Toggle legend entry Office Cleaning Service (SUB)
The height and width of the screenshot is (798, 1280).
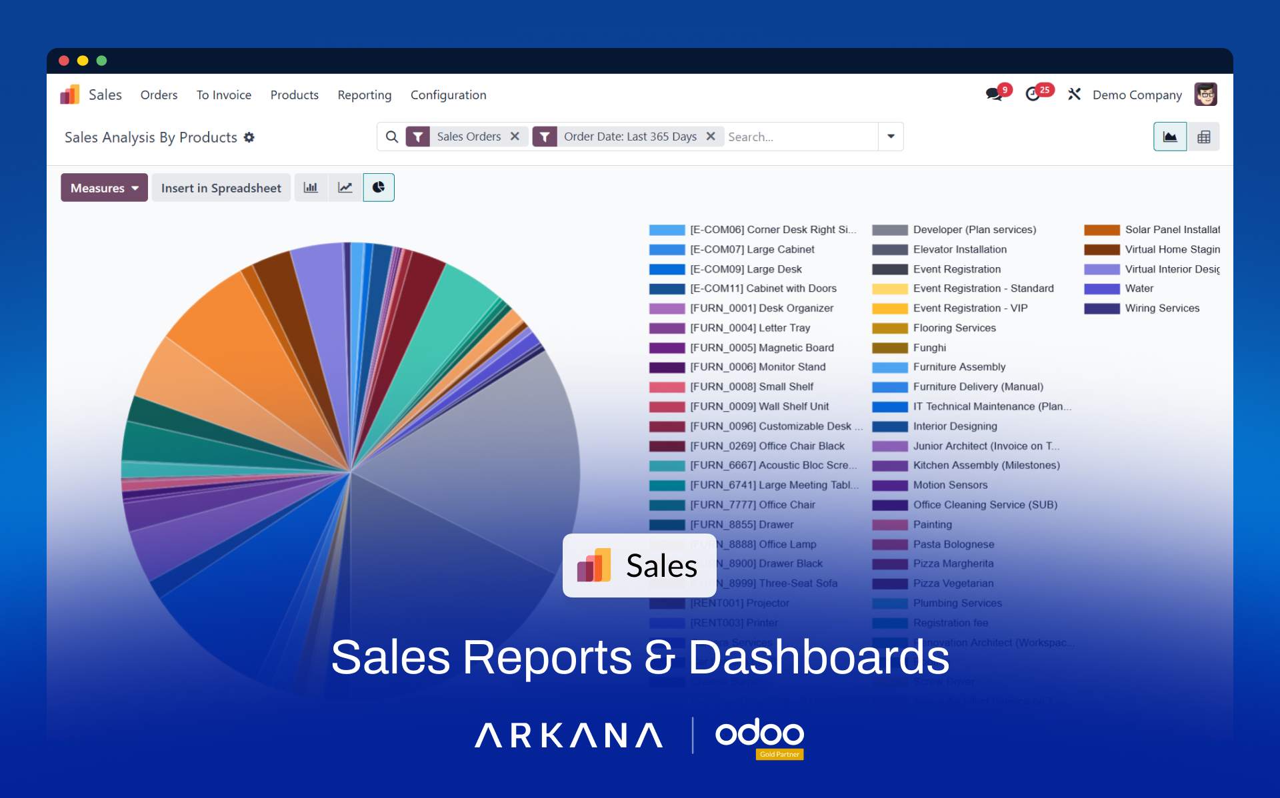click(x=965, y=505)
